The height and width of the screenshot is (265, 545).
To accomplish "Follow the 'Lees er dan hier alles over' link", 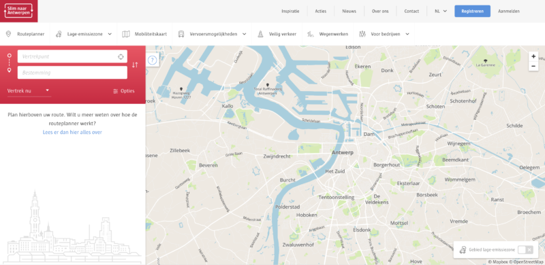I will point(72,132).
